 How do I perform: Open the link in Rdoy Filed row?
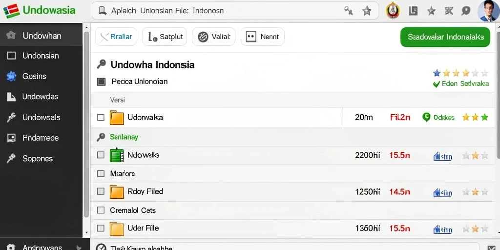(442, 192)
